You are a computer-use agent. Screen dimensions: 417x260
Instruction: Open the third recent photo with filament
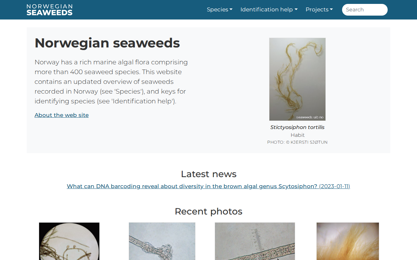coord(255,241)
